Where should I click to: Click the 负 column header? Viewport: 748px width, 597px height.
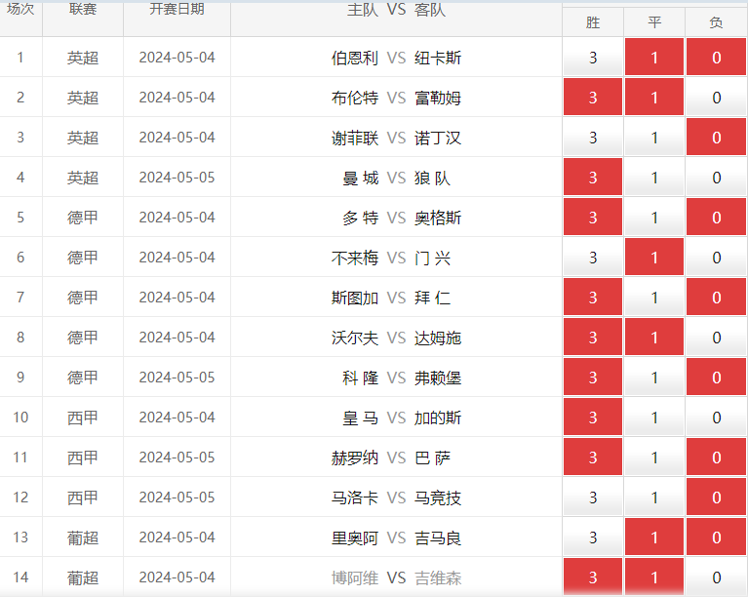pyautogui.click(x=716, y=22)
